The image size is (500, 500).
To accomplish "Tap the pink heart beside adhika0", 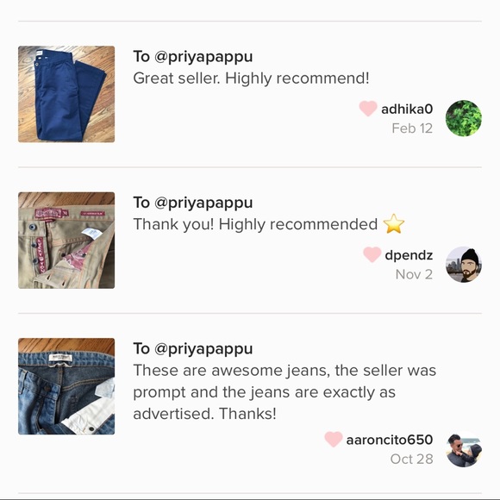I will coord(368,109).
